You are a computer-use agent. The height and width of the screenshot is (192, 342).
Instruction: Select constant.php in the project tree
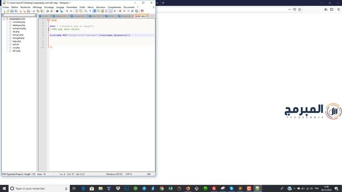[19, 22]
